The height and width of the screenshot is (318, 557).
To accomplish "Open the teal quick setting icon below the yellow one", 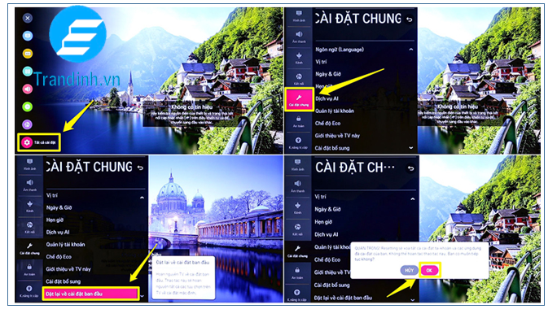I will point(28,72).
